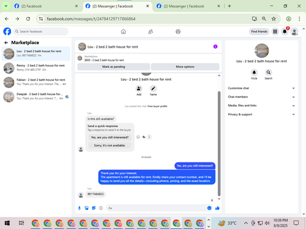This screenshot has height=229, width=306.
Task: Open the Facebook apps menu grid icon
Action: pos(275,32)
